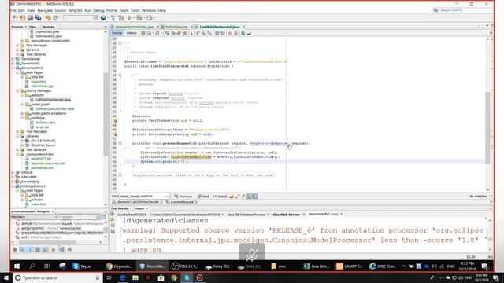Click processRequest in the breadcrumb bar
The width and height of the screenshot is (504, 283).
[182, 202]
